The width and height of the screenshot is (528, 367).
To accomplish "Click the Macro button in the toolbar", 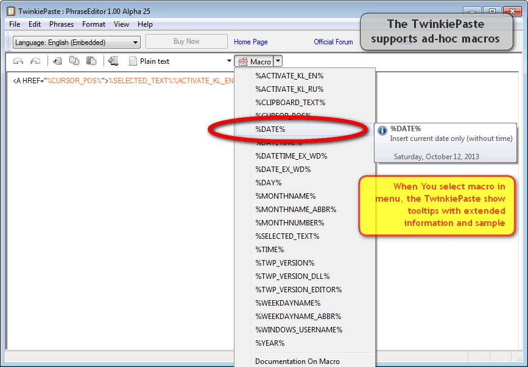I will (x=254, y=61).
